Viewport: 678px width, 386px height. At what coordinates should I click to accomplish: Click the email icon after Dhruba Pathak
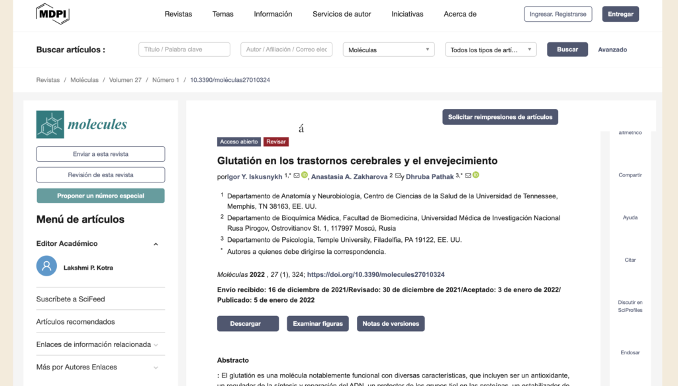(468, 176)
